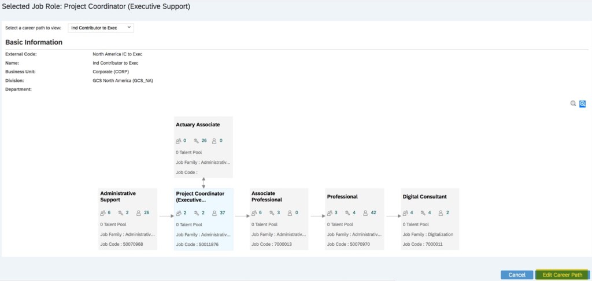Click the arrow between Actuary Associate and Project Coordinator
The width and height of the screenshot is (592, 281).
203,183
